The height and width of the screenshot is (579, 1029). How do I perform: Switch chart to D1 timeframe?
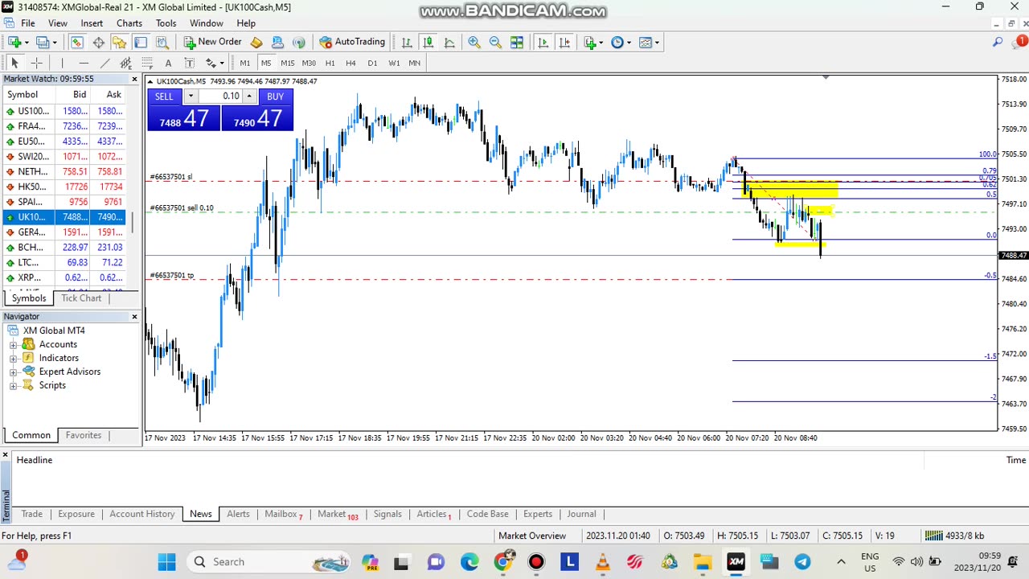click(x=372, y=63)
